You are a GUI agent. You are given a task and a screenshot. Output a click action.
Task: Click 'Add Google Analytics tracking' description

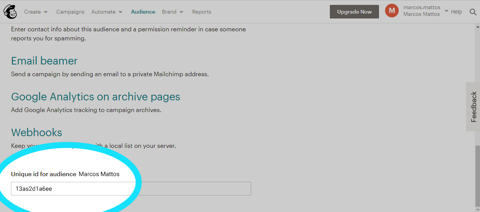click(86, 110)
